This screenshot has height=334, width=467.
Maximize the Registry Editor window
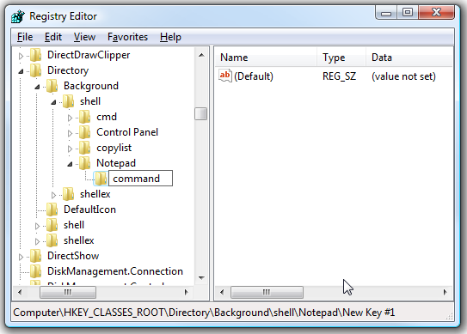(408, 13)
